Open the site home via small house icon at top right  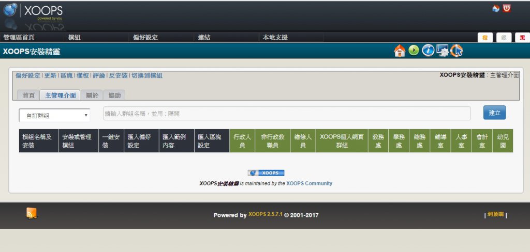click(x=496, y=8)
